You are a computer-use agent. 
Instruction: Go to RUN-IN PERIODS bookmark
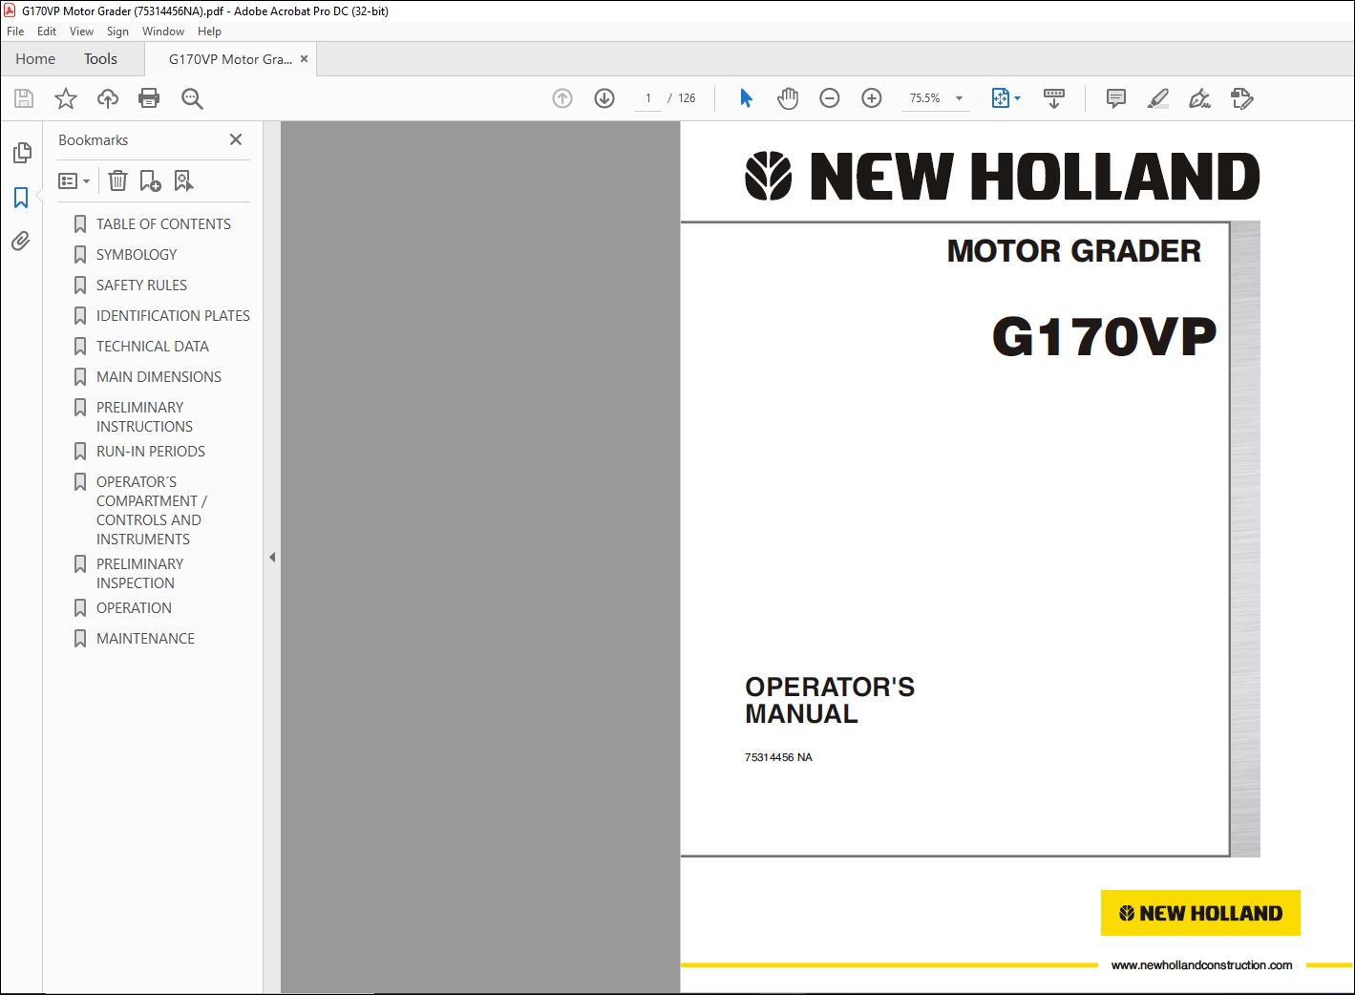[150, 452]
